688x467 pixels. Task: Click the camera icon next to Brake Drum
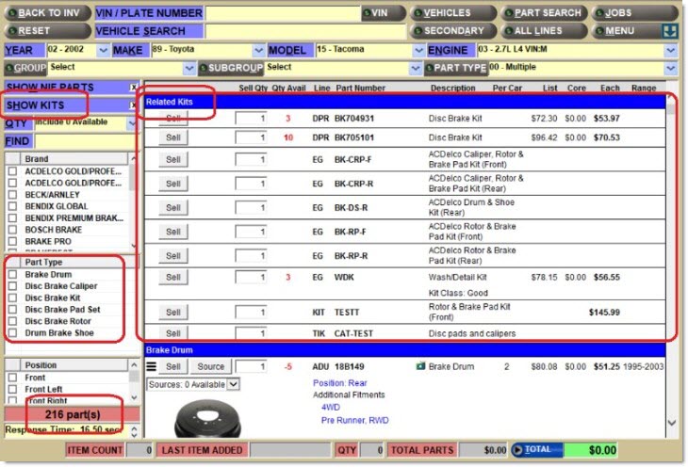[420, 366]
